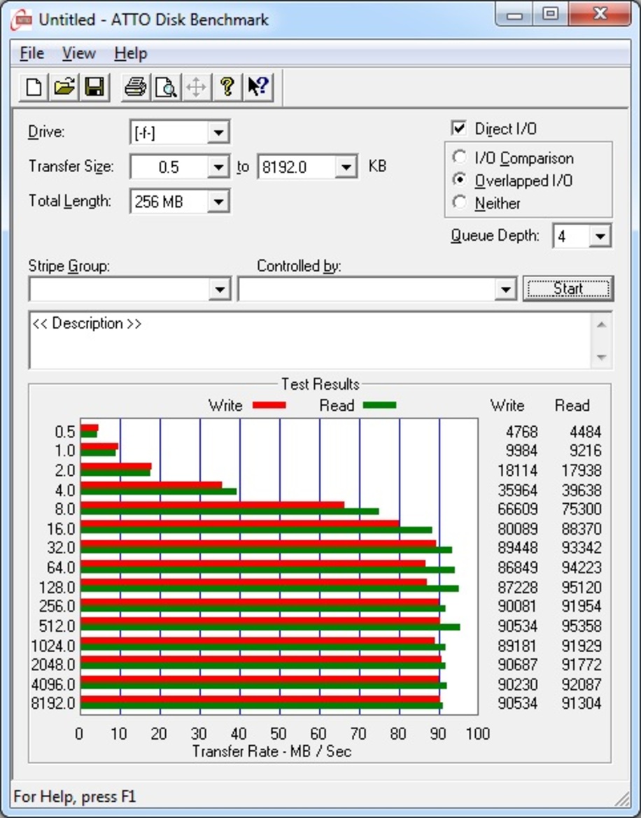Image resolution: width=641 pixels, height=818 pixels.
Task: Click the Description box scroll up arrow
Action: (601, 325)
